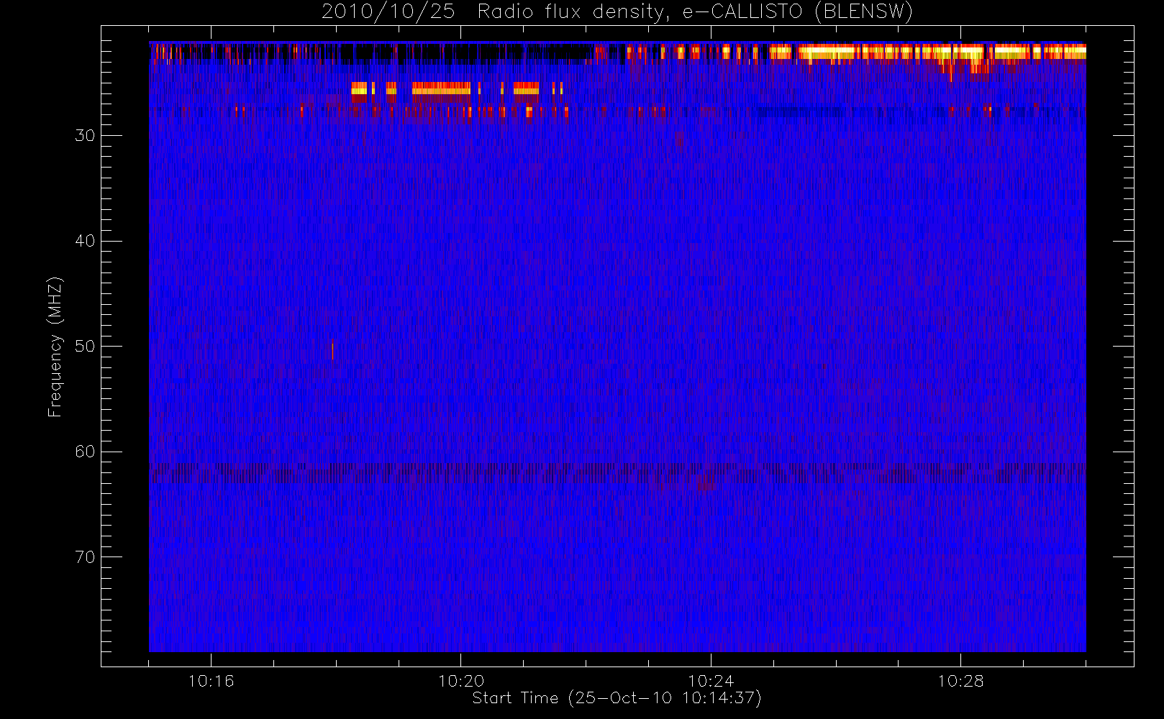Click the 70 MHz frequency label
This screenshot has width=1164, height=719.
tap(85, 557)
